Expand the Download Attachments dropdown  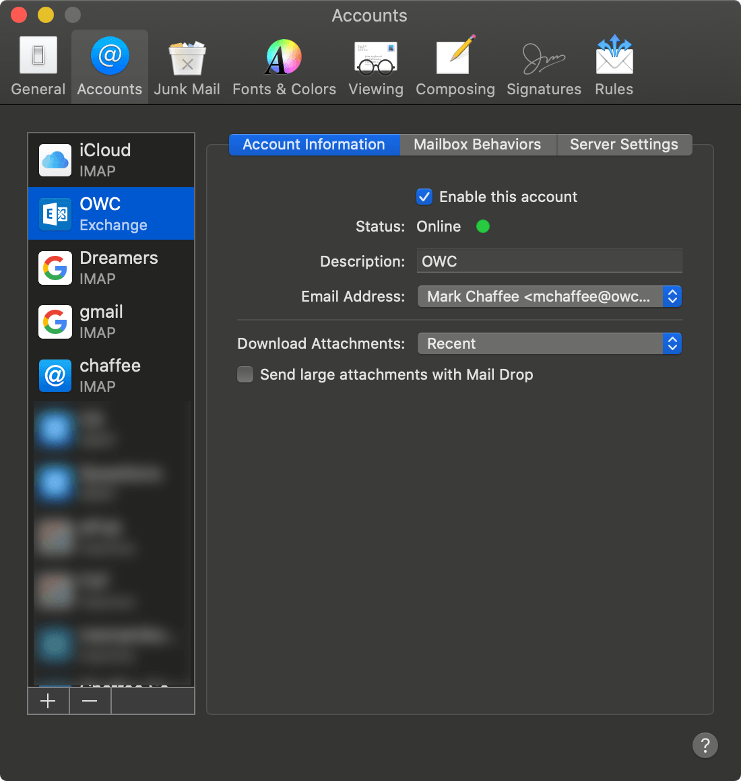(549, 343)
